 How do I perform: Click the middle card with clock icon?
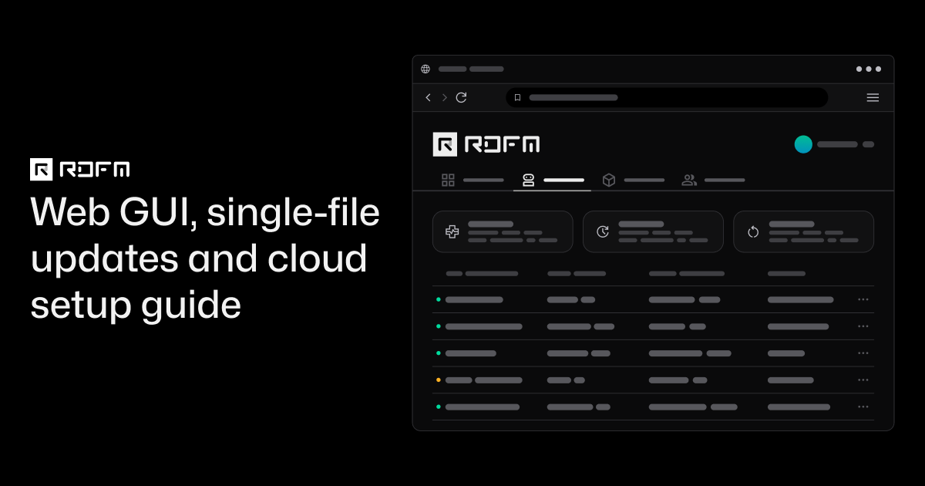coord(653,231)
